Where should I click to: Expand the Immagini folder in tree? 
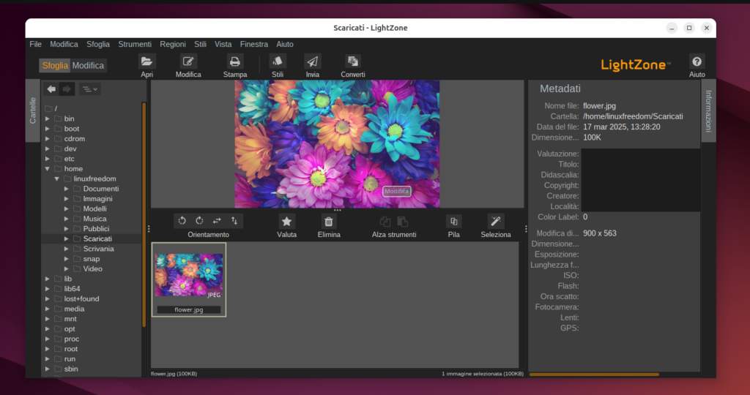coord(67,199)
